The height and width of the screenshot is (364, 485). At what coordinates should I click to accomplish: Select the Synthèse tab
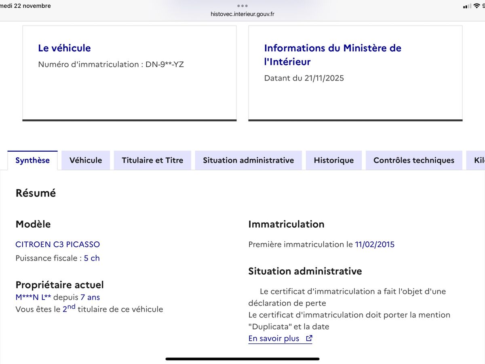[32, 161]
